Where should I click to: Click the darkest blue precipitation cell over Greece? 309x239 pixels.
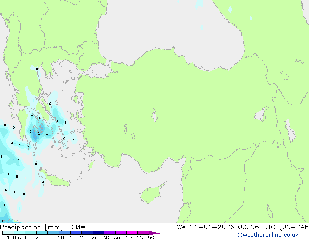pyautogui.click(x=35, y=135)
